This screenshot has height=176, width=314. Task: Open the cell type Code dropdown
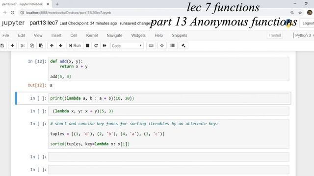pyautogui.click(x=127, y=45)
